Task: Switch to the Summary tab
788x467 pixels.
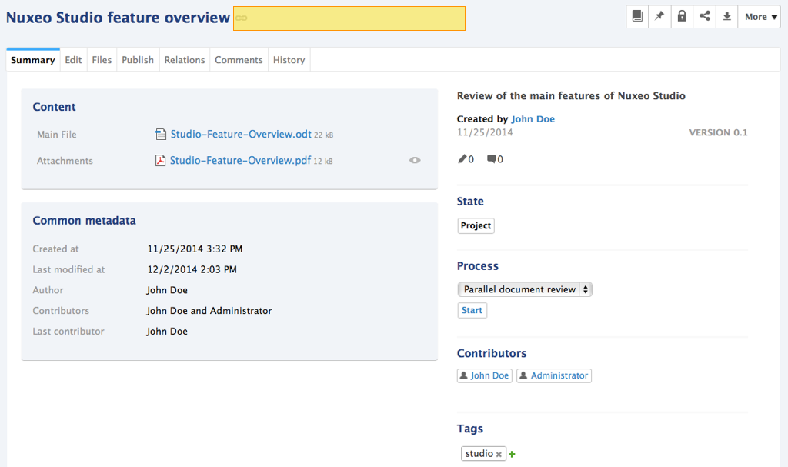Action: coord(32,60)
